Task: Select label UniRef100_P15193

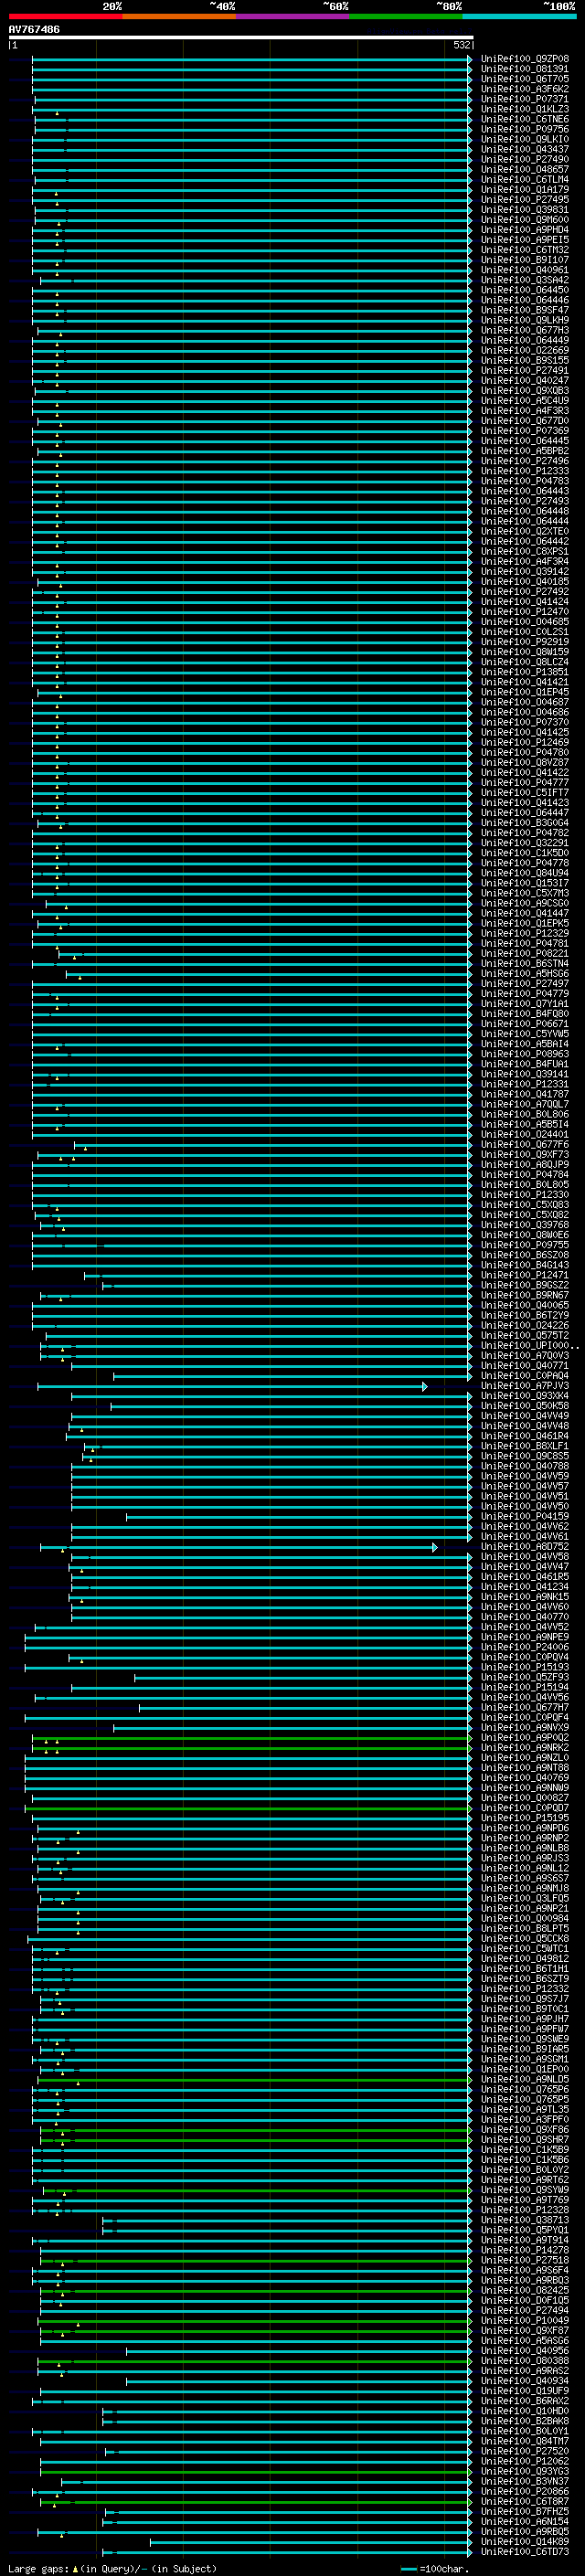Action: click(525, 1666)
